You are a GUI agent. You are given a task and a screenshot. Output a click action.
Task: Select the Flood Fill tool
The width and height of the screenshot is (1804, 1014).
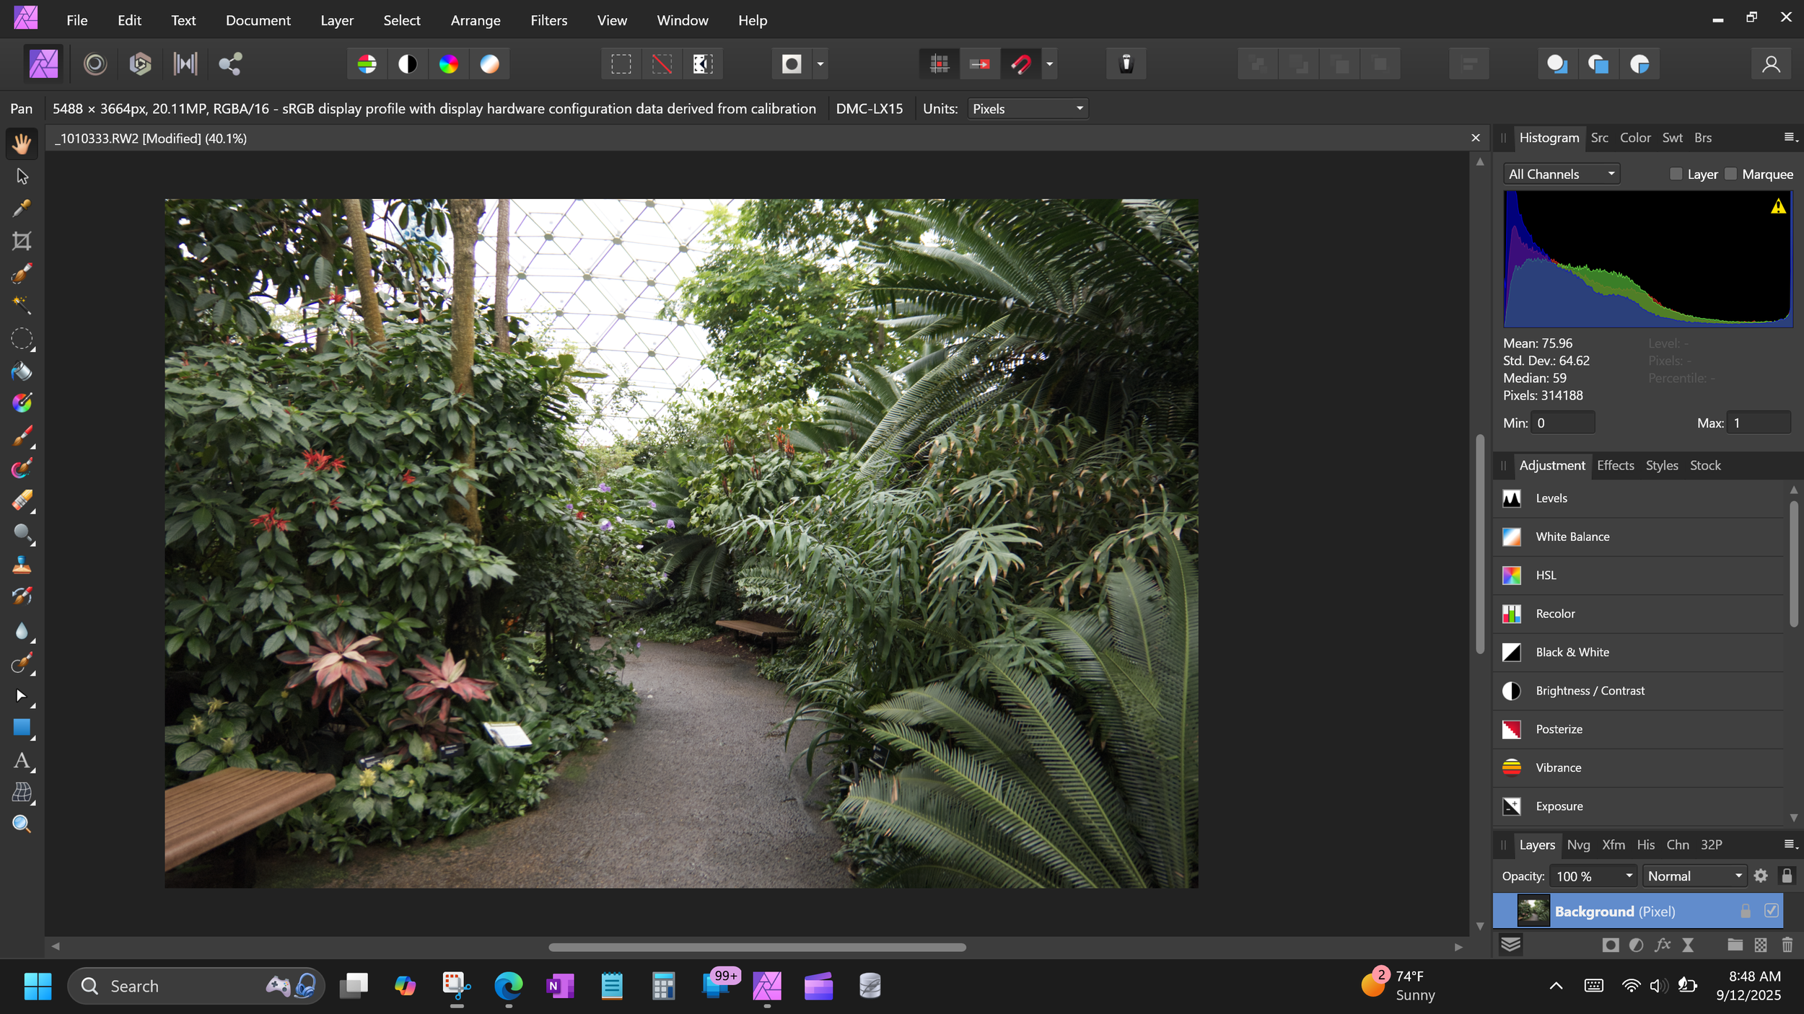(x=22, y=371)
